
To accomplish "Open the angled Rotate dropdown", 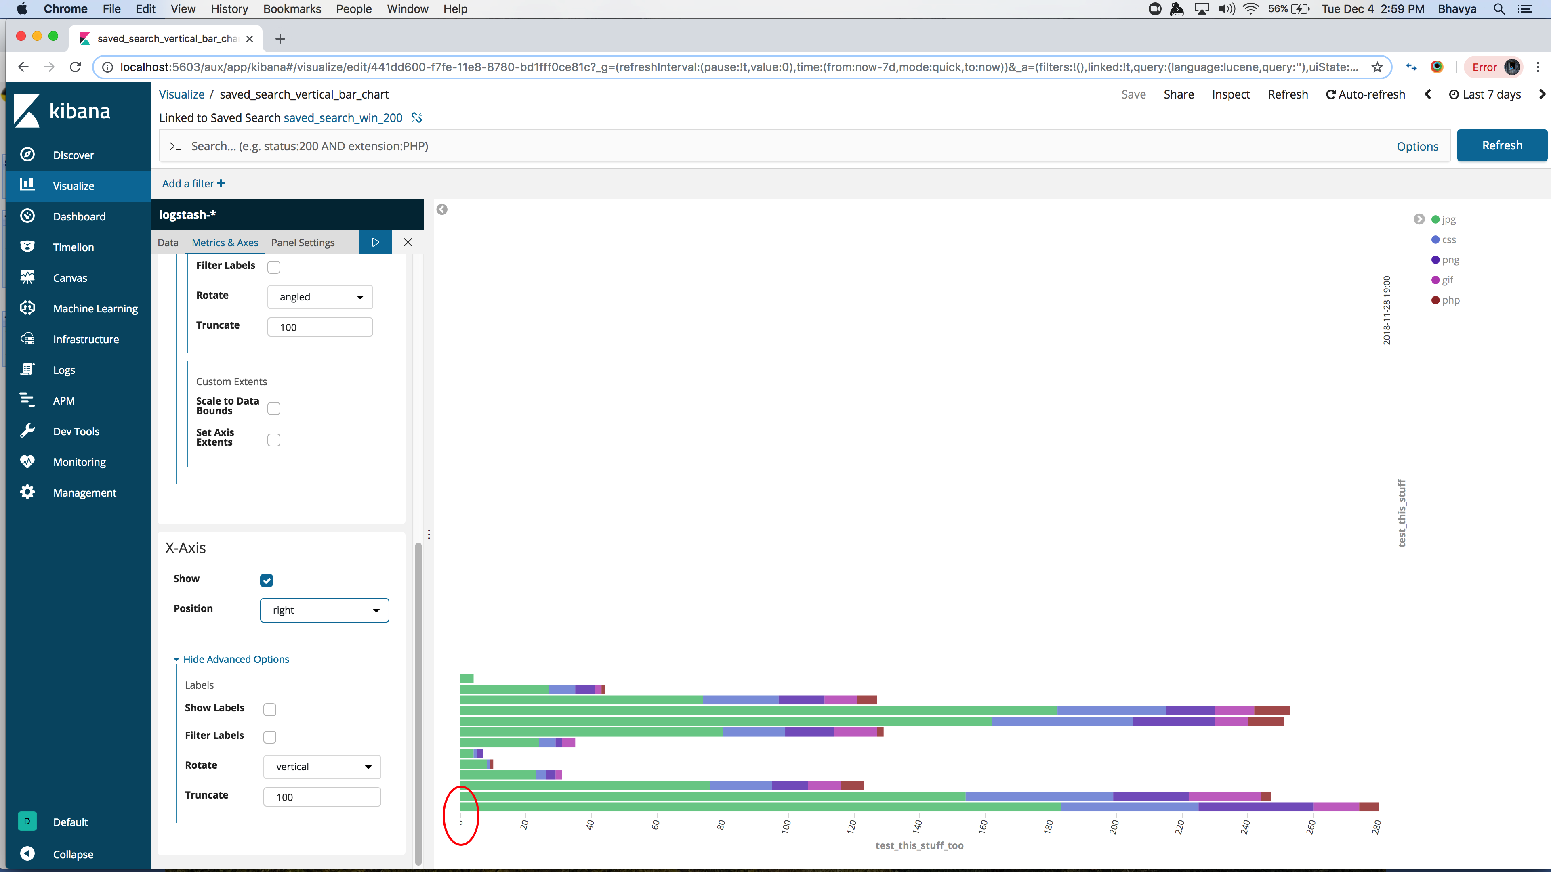I will click(320, 297).
